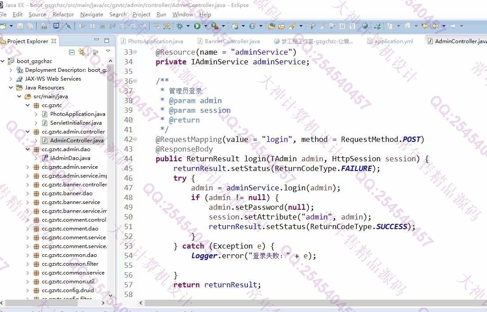Click the Resume debug icon
This screenshot has height=312, width=487.
click(82, 26)
